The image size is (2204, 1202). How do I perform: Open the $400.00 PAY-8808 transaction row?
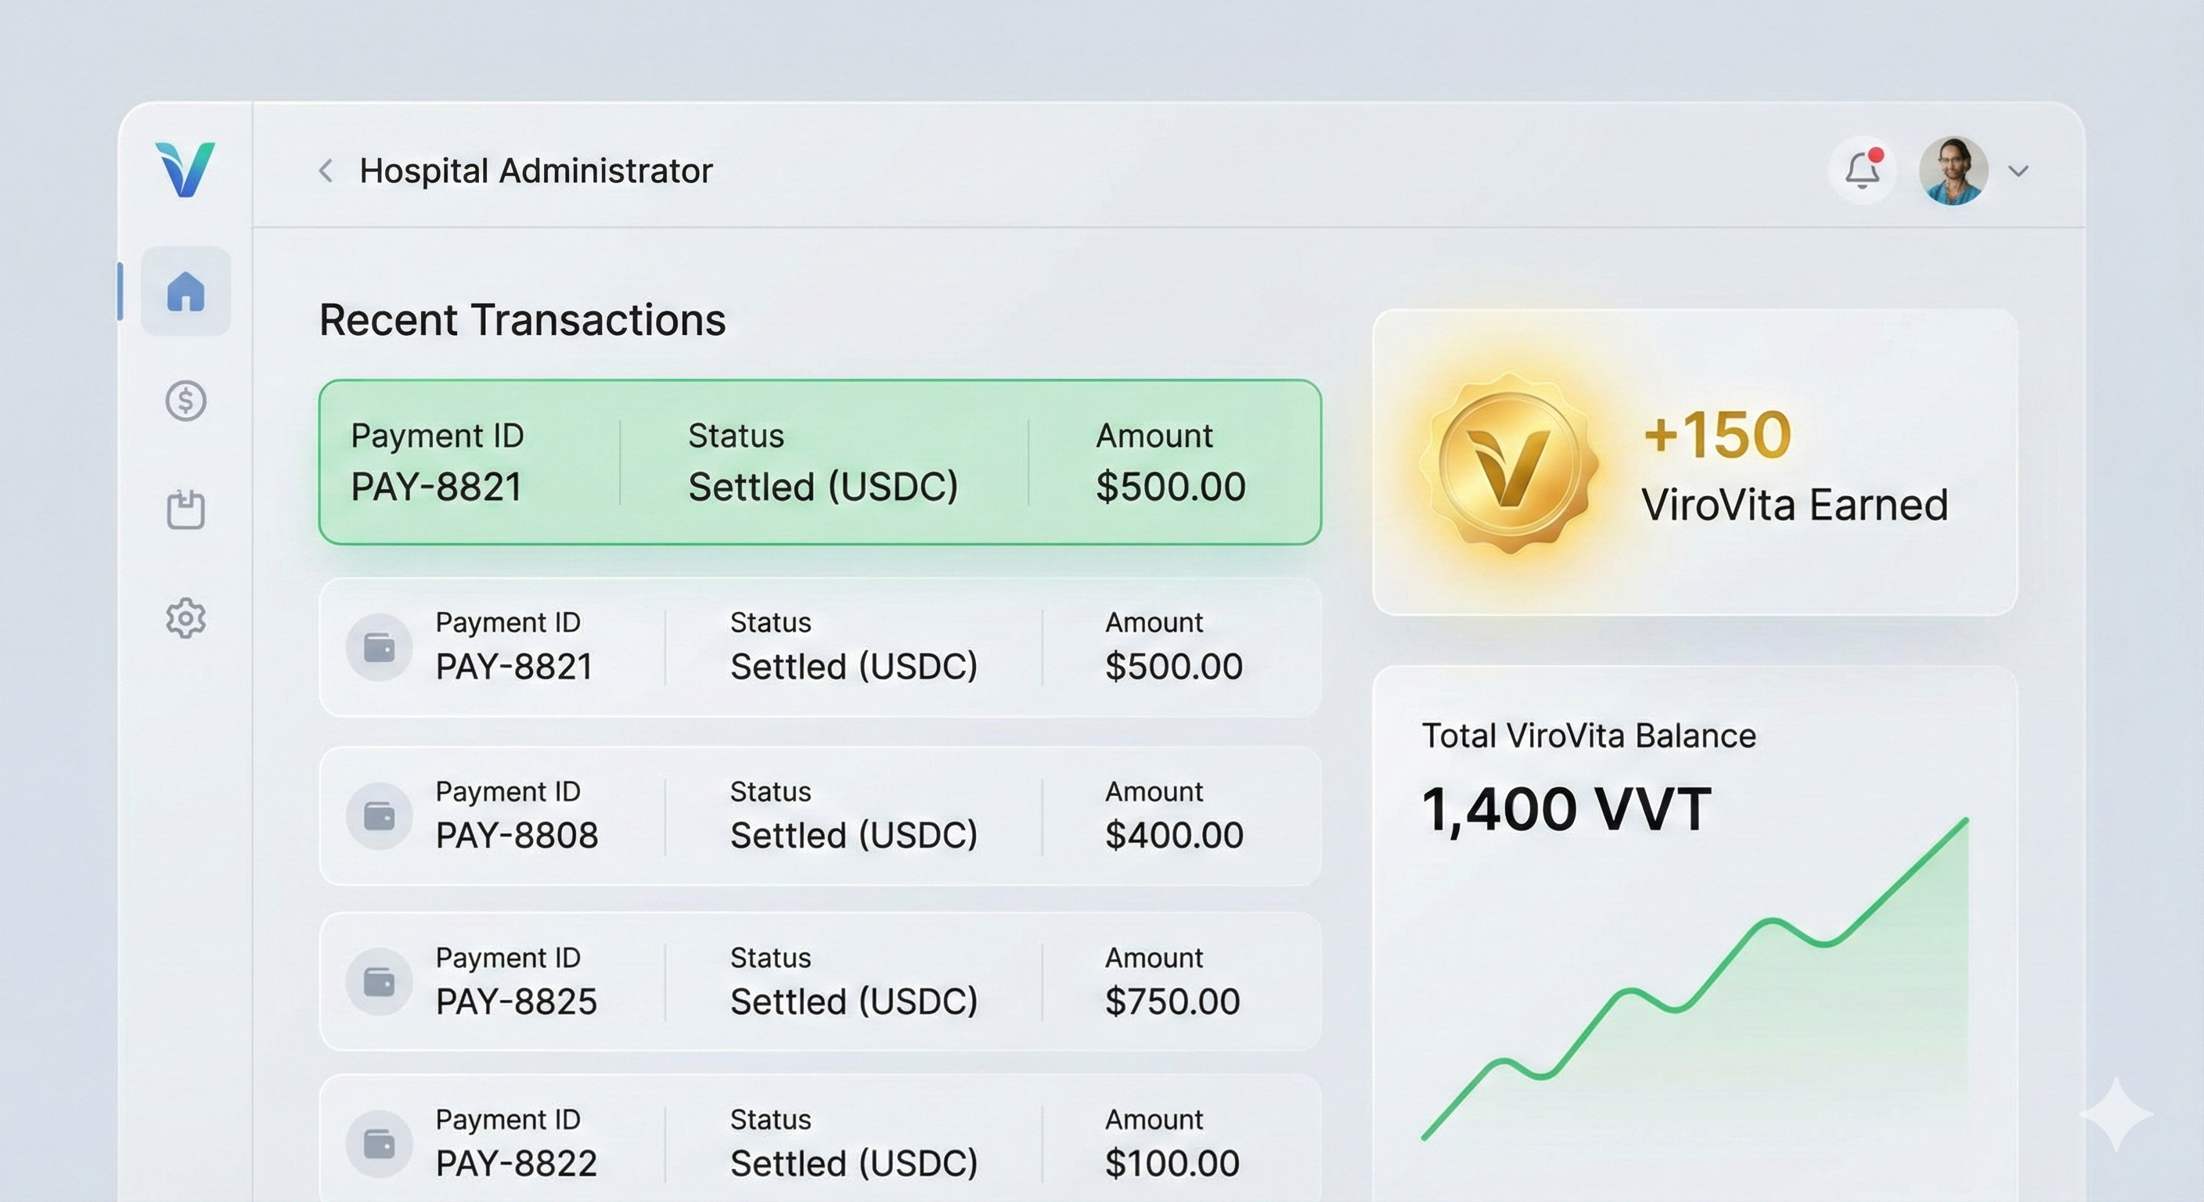pos(819,815)
